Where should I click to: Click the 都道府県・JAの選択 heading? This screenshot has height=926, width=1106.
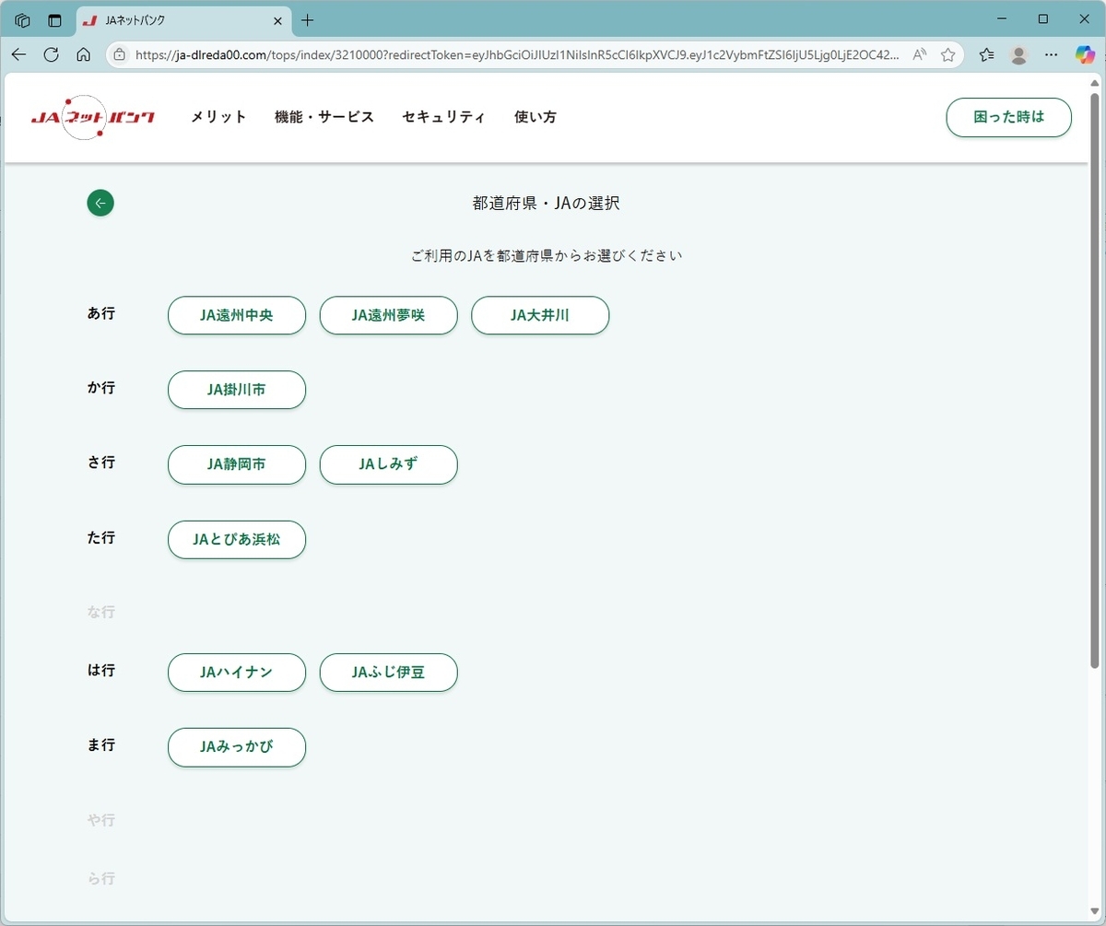tap(547, 203)
